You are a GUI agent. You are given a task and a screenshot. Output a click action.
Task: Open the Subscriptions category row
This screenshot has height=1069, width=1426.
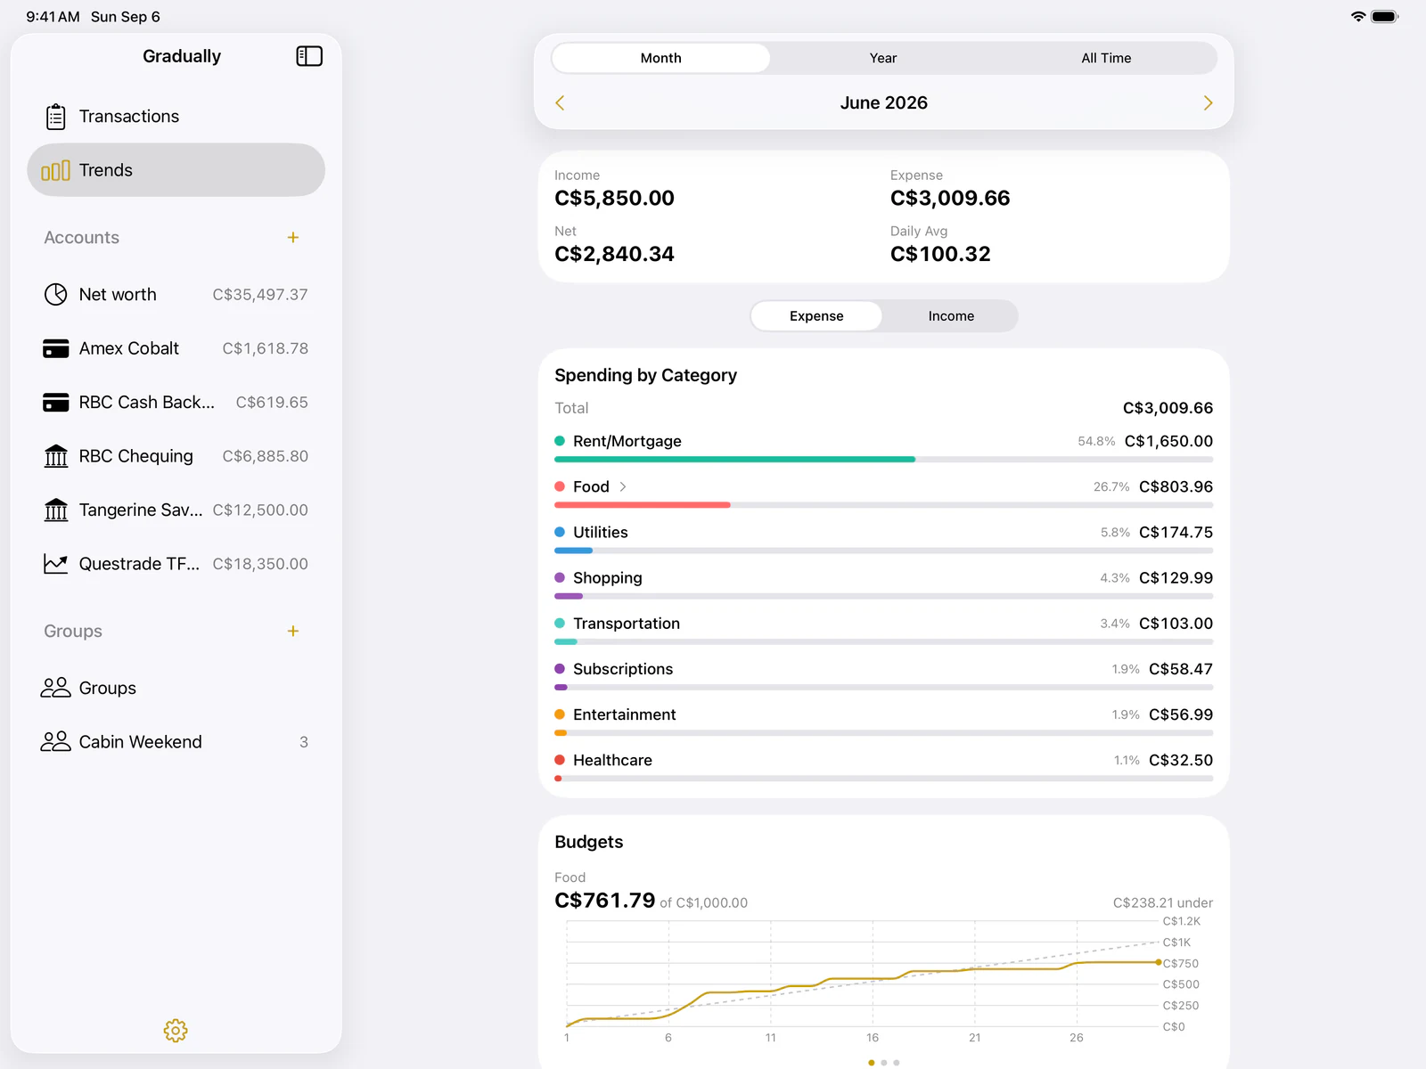point(883,675)
